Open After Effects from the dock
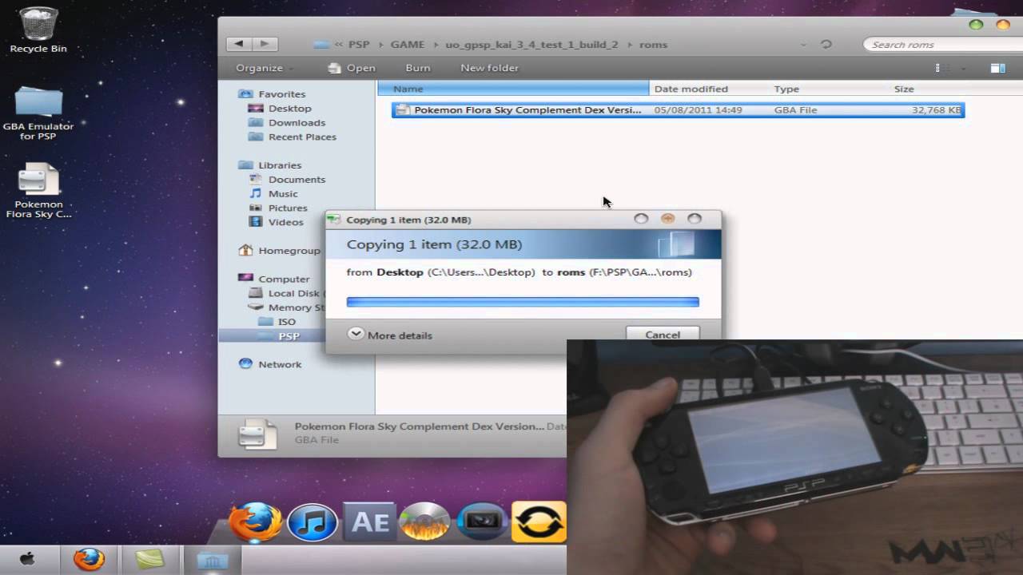This screenshot has width=1023, height=575. click(x=369, y=522)
